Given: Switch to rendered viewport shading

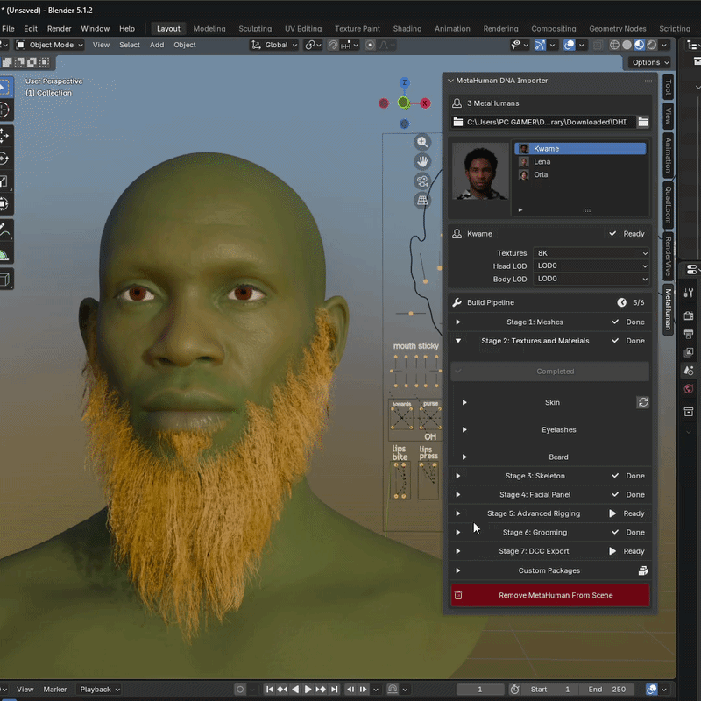Looking at the screenshot, I should point(652,45).
